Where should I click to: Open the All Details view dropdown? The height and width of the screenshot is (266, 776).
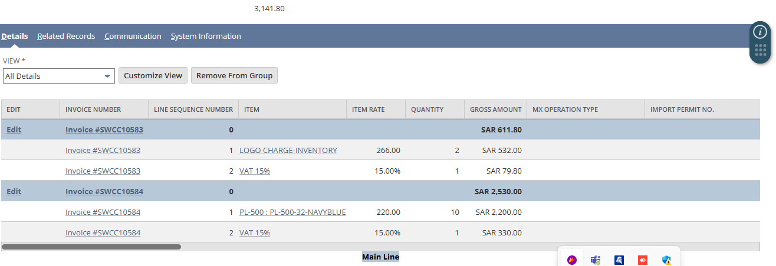click(58, 76)
